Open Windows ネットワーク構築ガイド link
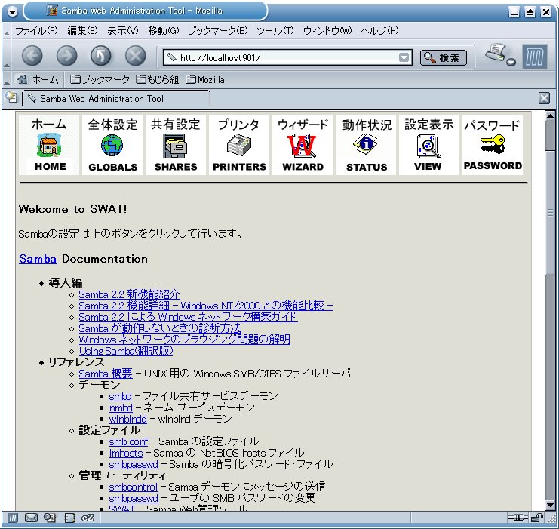 click(189, 317)
